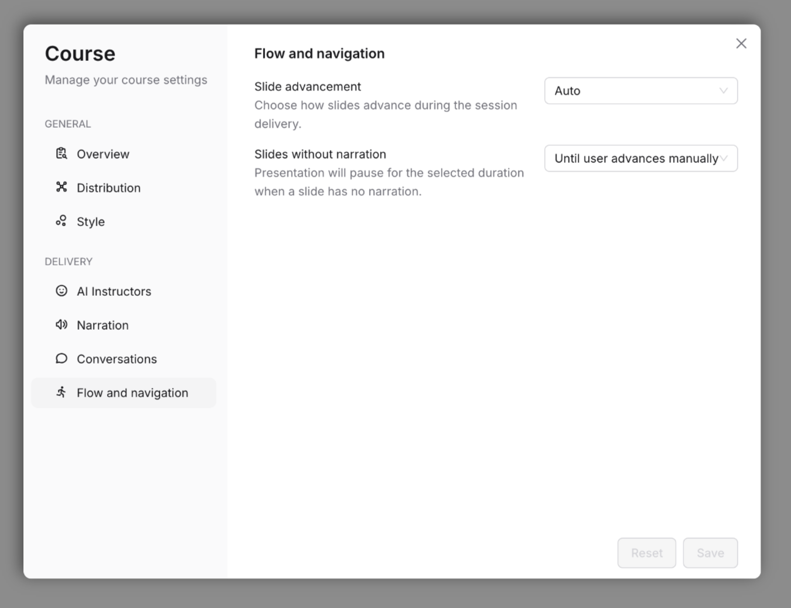Image resolution: width=791 pixels, height=608 pixels.
Task: Select the Distribution icon in the sidebar
Action: (x=61, y=187)
